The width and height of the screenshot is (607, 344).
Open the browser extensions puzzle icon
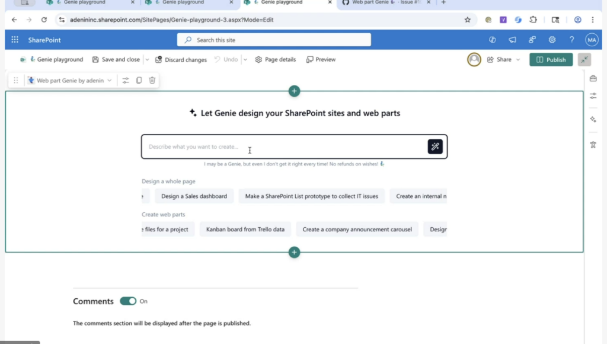(x=533, y=20)
